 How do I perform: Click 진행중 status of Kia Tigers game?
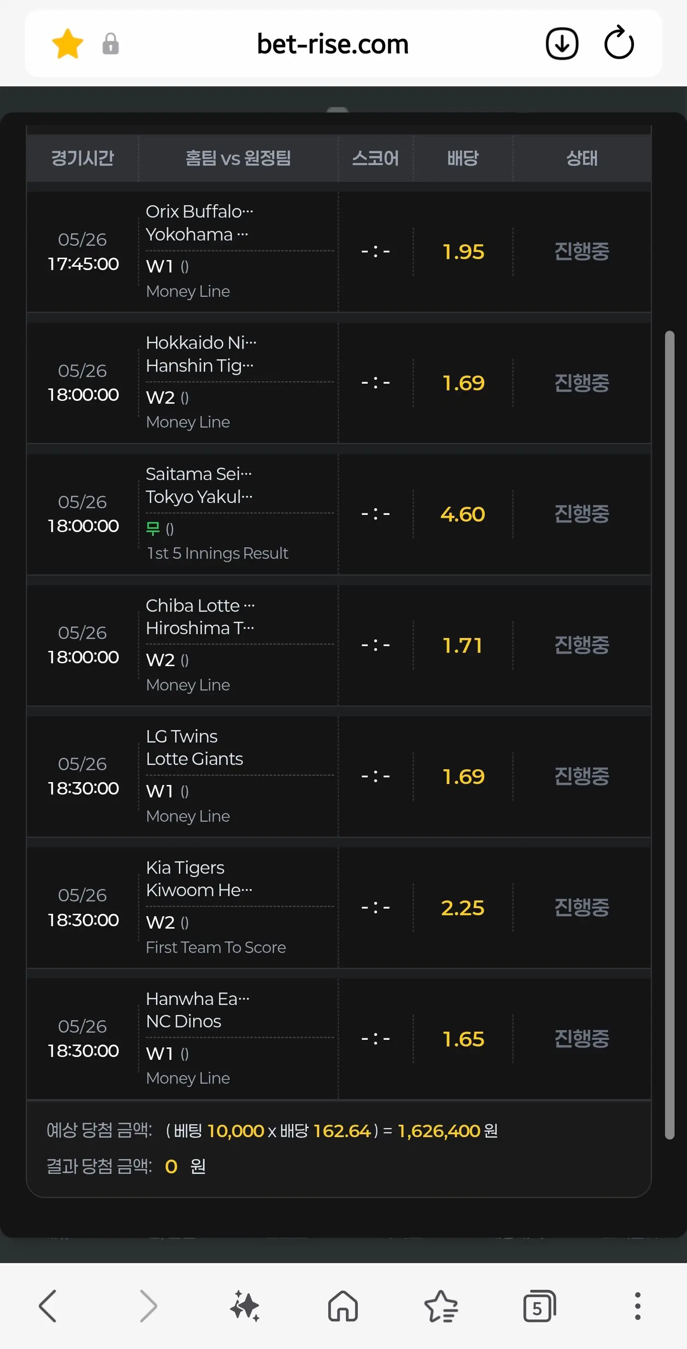point(582,908)
